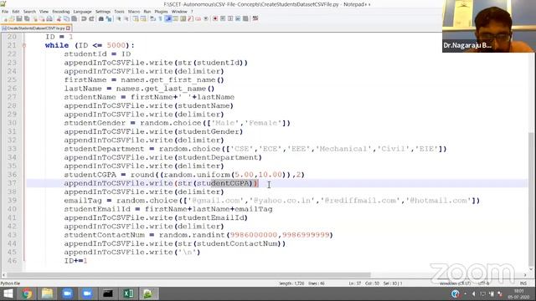
Task: Click the spell check ABC toolbar icon
Action: coord(255,18)
